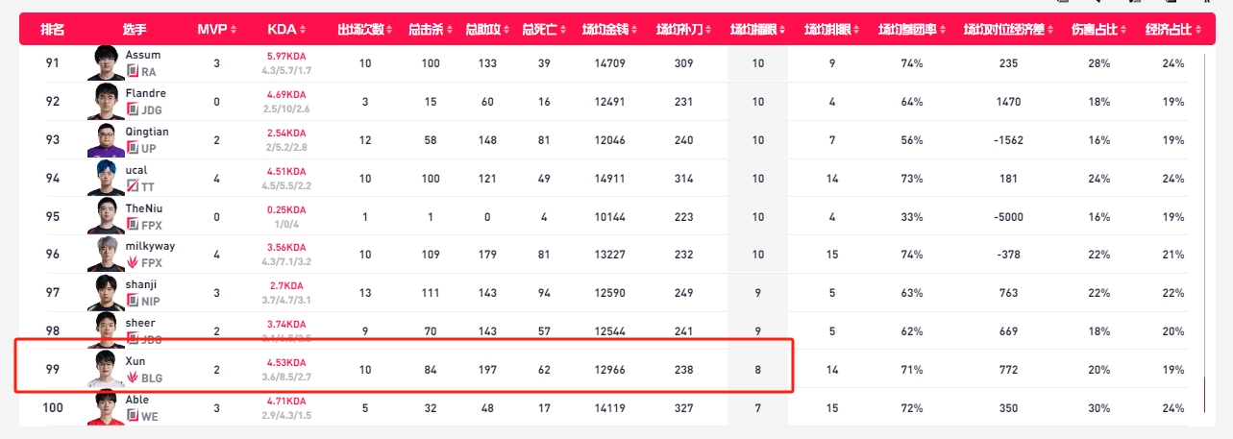Click the UP team logo beside Qingtian
Screen dimensions: 1233x439
(133, 149)
